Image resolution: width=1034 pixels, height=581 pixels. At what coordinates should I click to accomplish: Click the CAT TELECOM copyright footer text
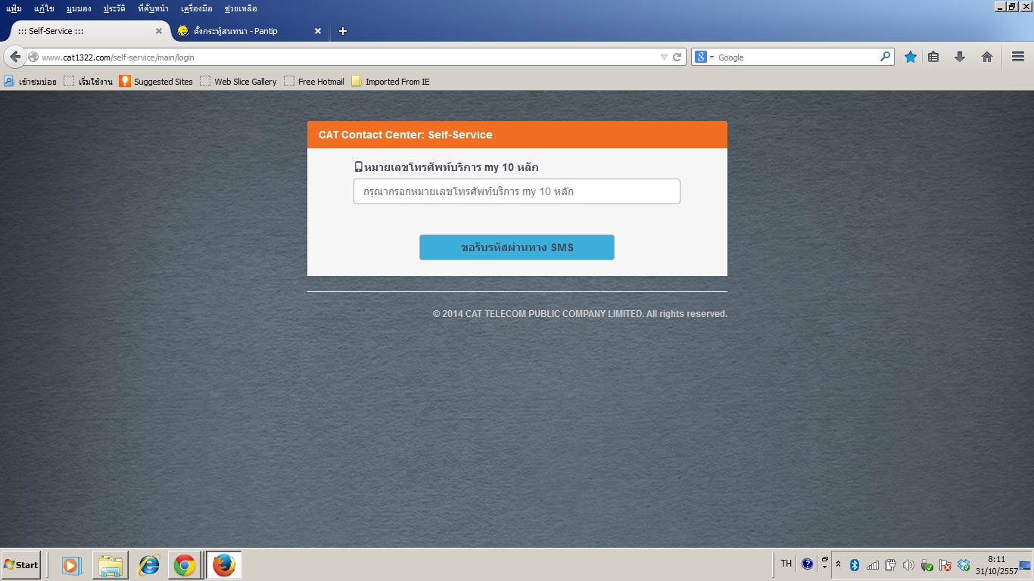tap(580, 314)
